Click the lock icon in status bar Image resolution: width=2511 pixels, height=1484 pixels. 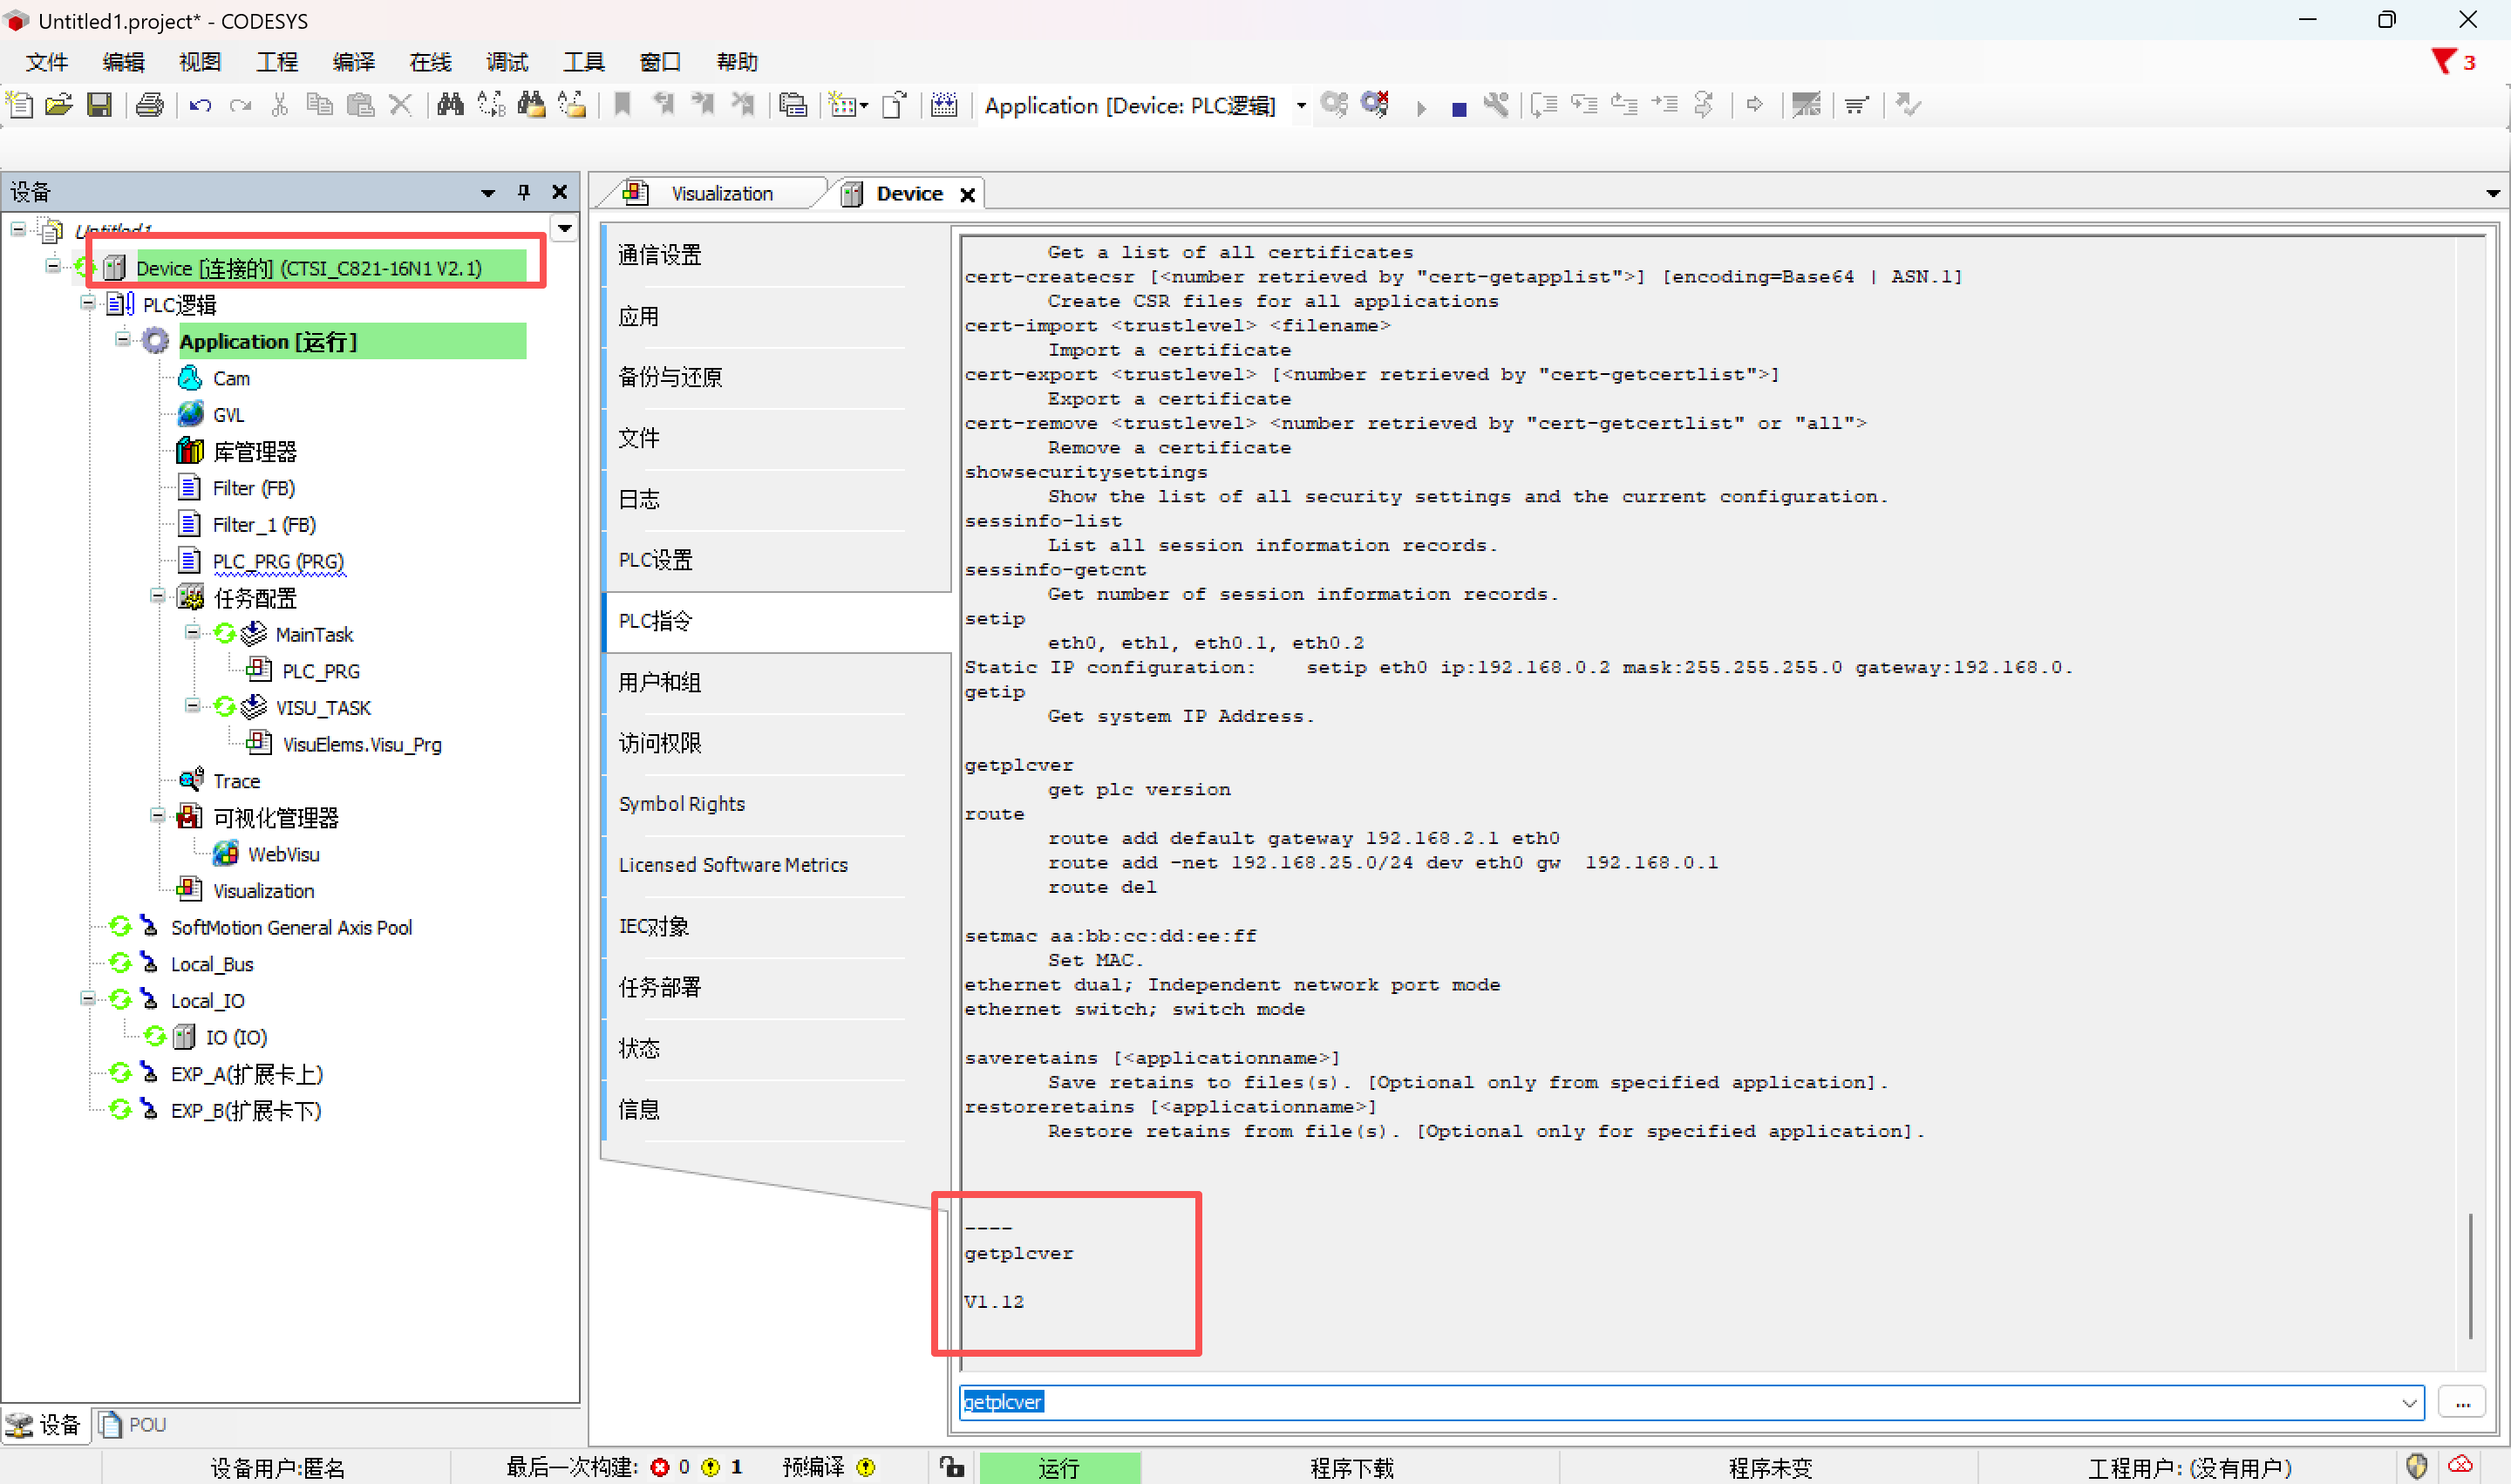[x=952, y=1467]
